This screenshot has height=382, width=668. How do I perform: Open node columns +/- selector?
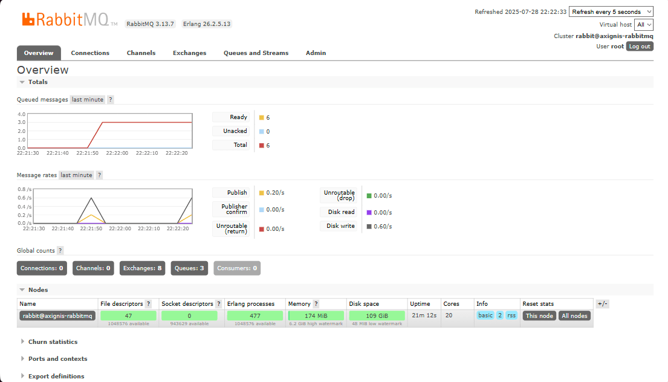point(602,303)
